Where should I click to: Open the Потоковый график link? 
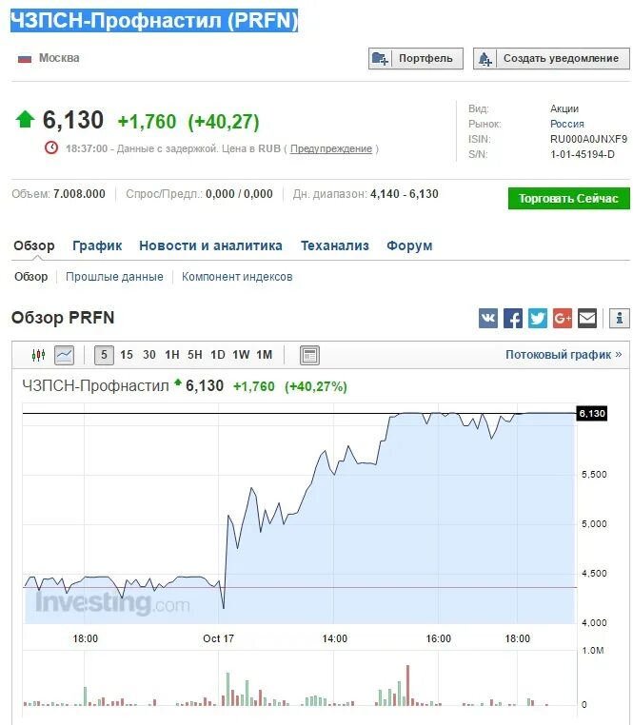[564, 355]
